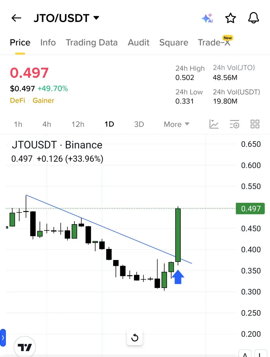Open the Trading Data tab
270x357 pixels.
click(x=92, y=43)
